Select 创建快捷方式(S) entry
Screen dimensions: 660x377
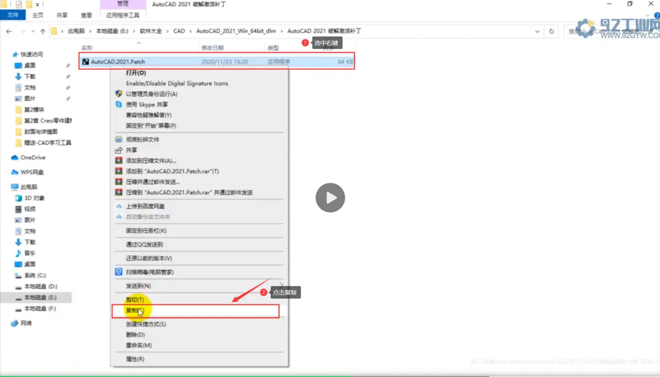coord(146,324)
